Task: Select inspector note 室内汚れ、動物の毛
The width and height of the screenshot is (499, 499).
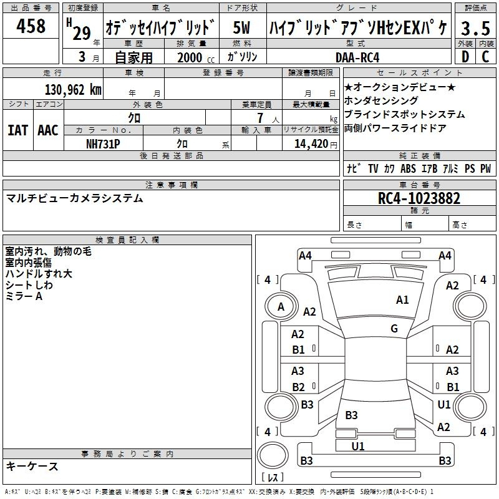Action: [x=49, y=251]
